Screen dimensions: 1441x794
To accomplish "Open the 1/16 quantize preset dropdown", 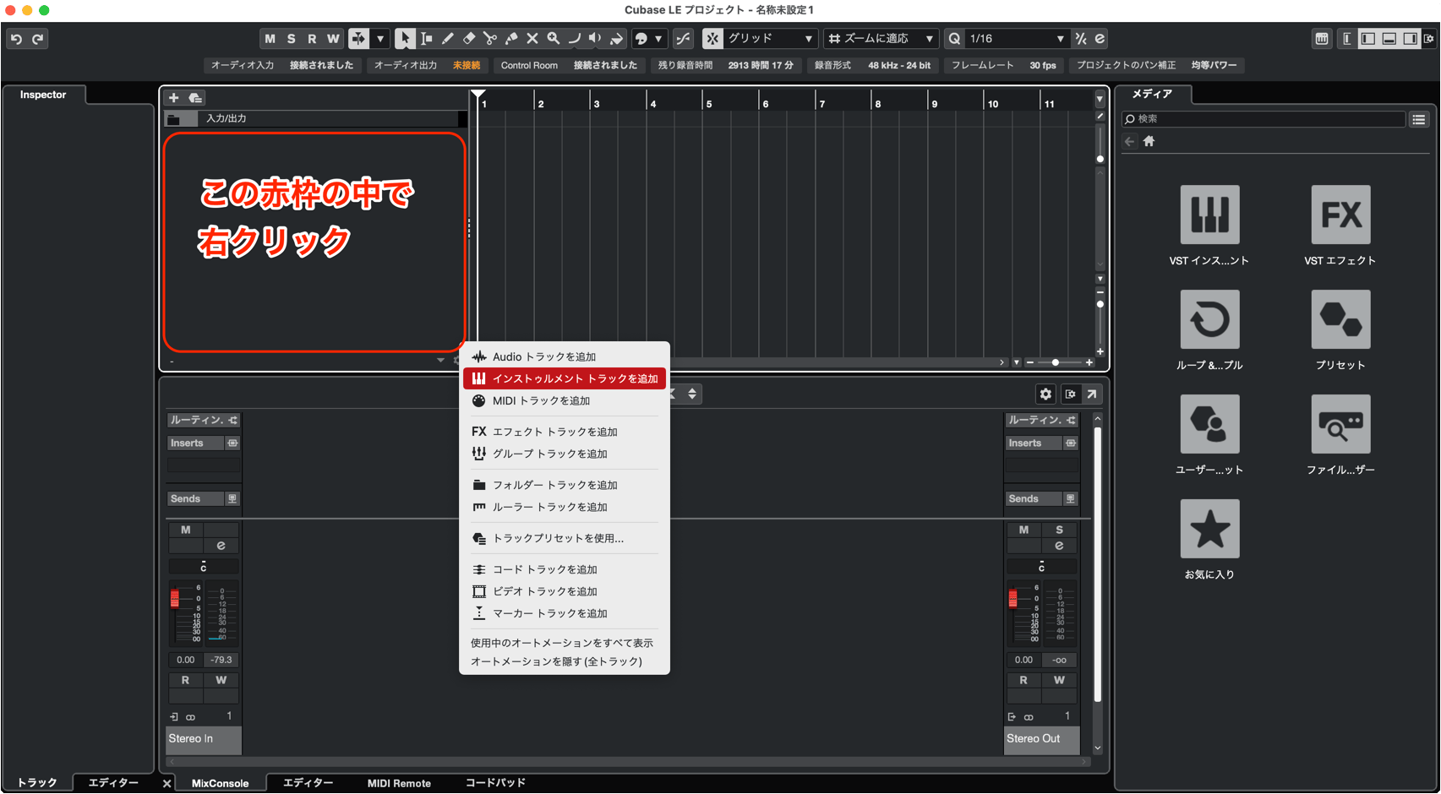I will [1016, 39].
